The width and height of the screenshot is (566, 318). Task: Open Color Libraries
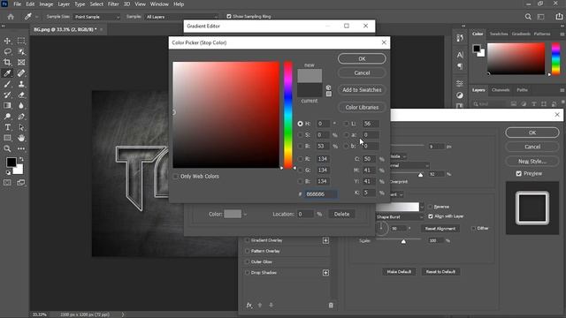point(362,108)
